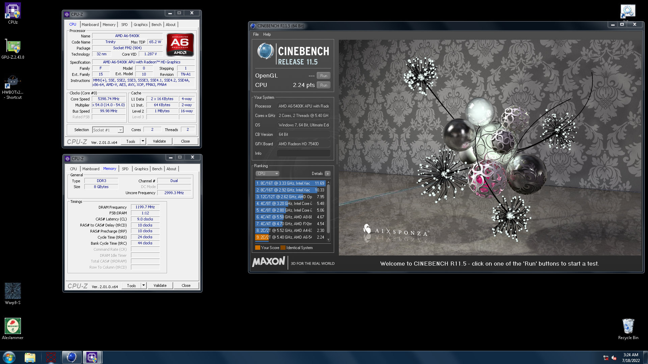Expand the Tools dropdown arrow in lower CPU-Z
The image size is (648, 364).
click(x=144, y=285)
